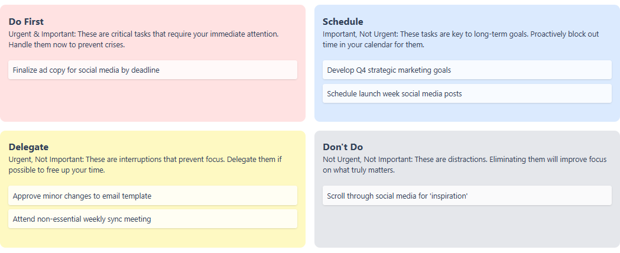Click the 'Do First' quadrant heading

pyautogui.click(x=26, y=22)
